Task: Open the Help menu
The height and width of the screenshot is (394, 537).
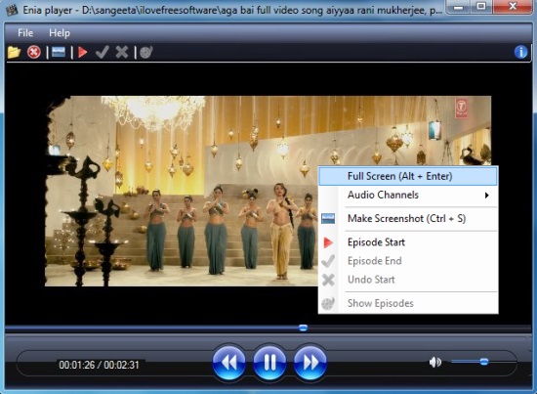Action: [60, 33]
